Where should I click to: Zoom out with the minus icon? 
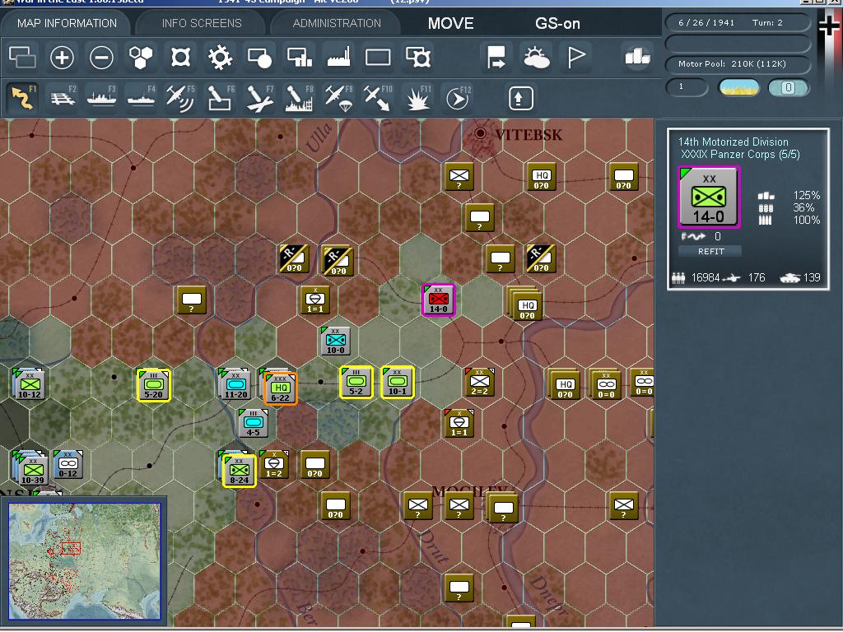pyautogui.click(x=101, y=57)
